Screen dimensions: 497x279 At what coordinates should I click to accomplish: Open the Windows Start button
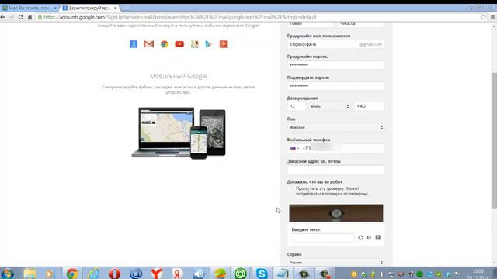pos(7,274)
